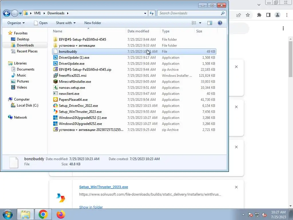The width and height of the screenshot is (293, 220).
Task: Remove WinThruster download entry with X in Chrome
Action: pyautogui.click(x=236, y=187)
